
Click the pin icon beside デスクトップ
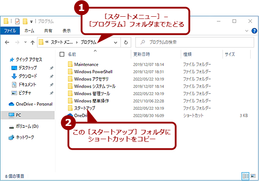click(51, 68)
